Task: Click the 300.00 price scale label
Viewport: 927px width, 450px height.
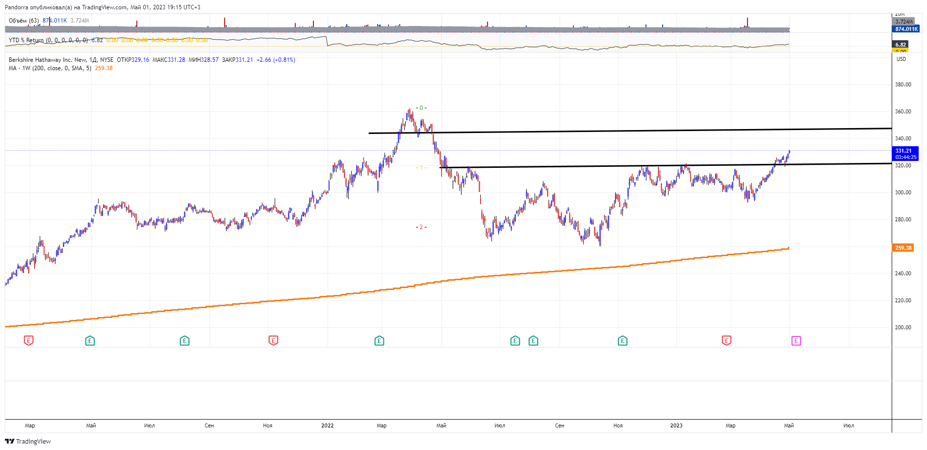Action: point(903,192)
